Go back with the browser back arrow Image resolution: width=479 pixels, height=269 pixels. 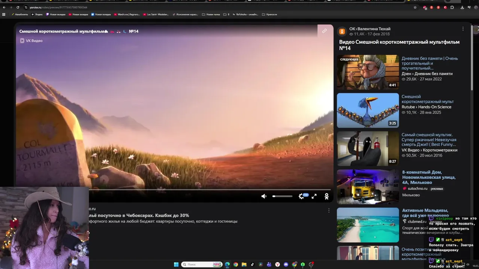(x=4, y=7)
